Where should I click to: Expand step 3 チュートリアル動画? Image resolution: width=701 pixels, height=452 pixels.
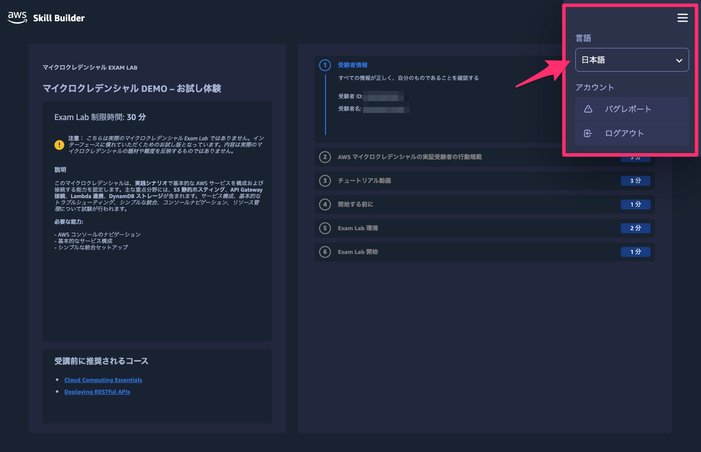484,181
